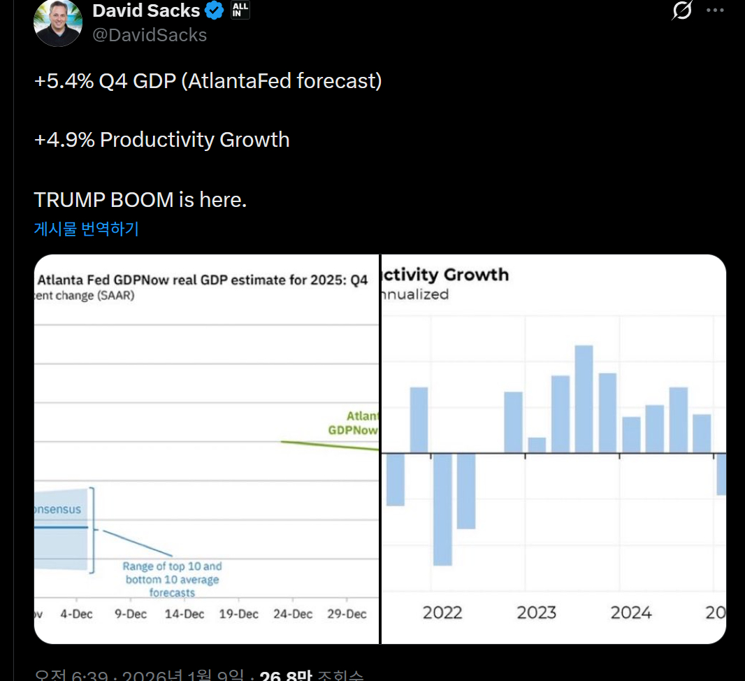Click the Grok icon on the post
This screenshot has width=745, height=681.
click(681, 10)
